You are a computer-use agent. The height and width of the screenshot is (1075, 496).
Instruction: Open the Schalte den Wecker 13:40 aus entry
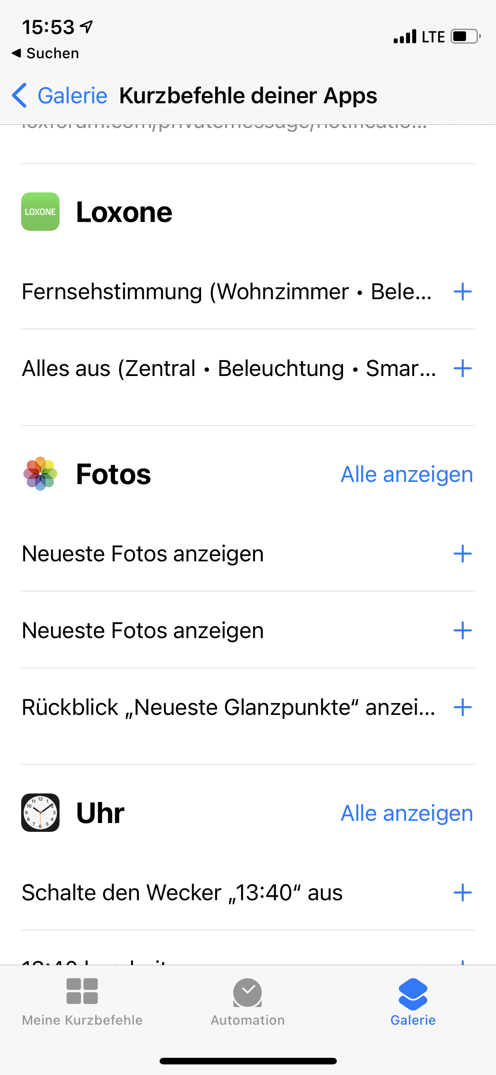pos(182,893)
